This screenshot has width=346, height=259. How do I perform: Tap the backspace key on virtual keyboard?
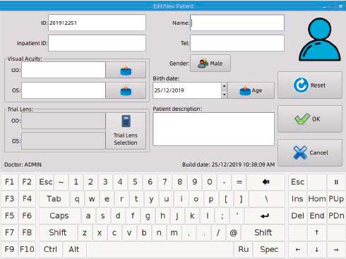266,182
